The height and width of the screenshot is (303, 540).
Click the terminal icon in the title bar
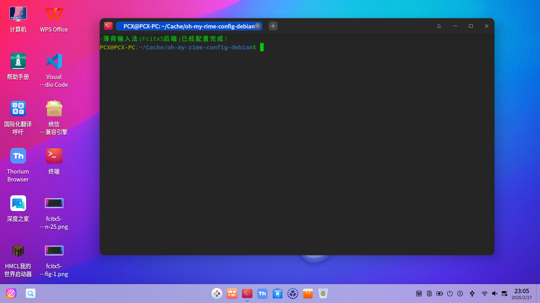[x=108, y=26]
